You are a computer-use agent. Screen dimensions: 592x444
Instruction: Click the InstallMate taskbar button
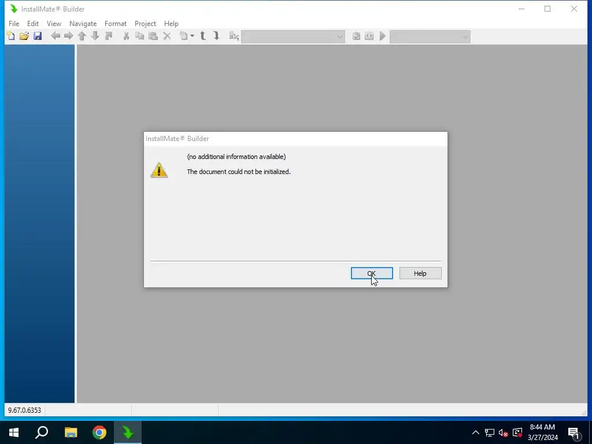pyautogui.click(x=128, y=432)
